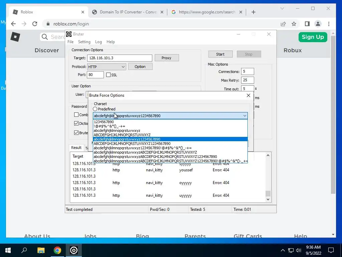
Task: Click the Roblox logo on the page
Action: 15,37
